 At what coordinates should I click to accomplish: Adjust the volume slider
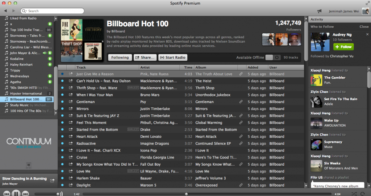(47, 194)
